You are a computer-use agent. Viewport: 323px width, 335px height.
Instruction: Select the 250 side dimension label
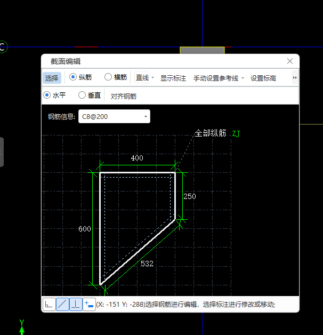[190, 196]
